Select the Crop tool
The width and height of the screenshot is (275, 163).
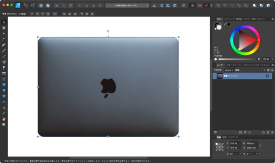tap(4, 79)
